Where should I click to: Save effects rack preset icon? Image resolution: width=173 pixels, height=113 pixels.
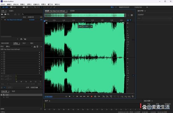[35, 47]
